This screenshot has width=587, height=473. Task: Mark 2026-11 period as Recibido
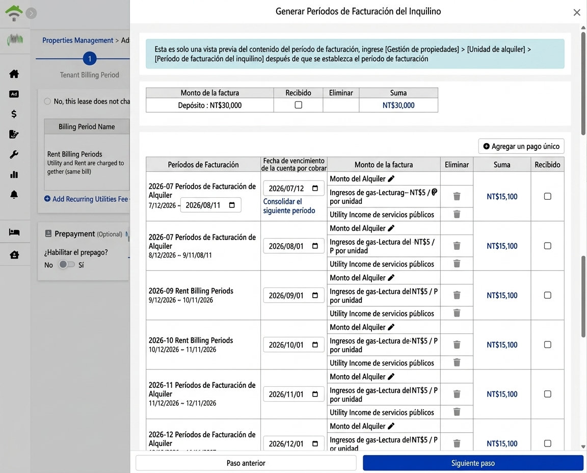point(547,394)
